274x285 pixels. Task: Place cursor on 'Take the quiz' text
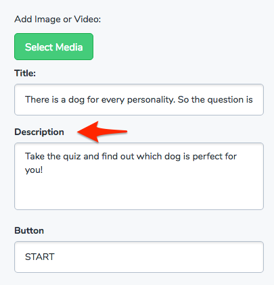tap(53, 156)
